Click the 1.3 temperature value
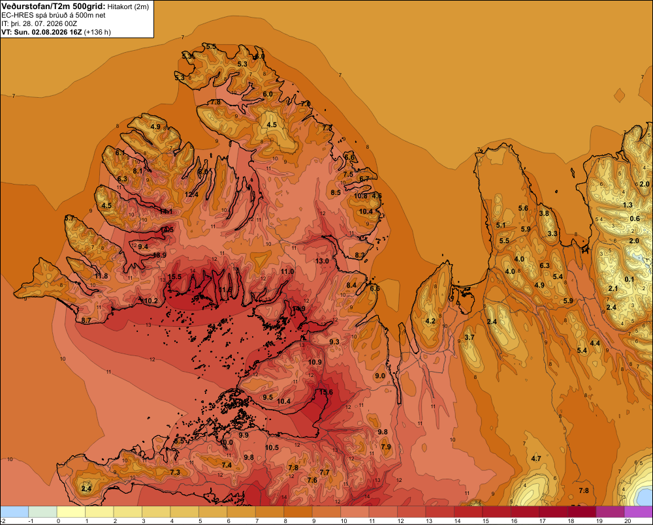 pyautogui.click(x=628, y=205)
